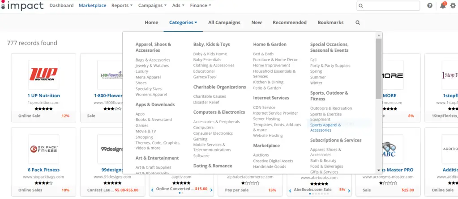Select Sports Apparel & Accessories category
The width and height of the screenshot is (458, 199).
[325, 128]
